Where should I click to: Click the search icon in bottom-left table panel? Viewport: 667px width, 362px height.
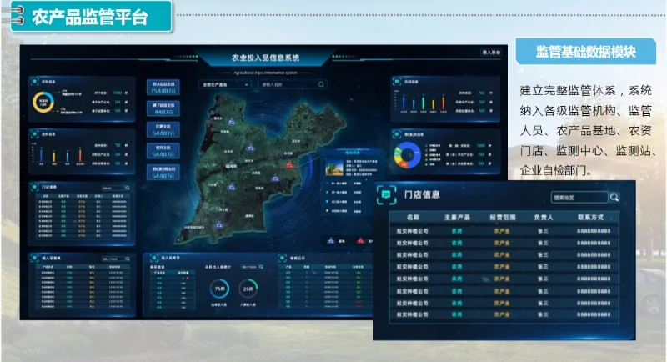[128, 259]
